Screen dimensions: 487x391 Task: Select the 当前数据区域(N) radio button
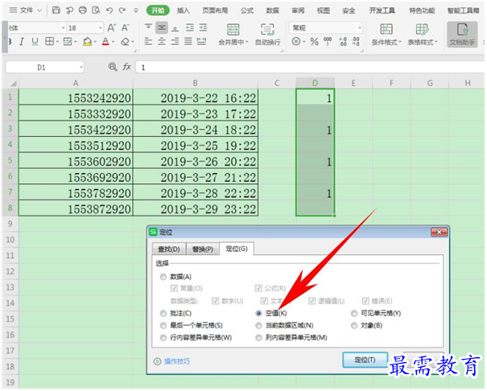coord(258,326)
